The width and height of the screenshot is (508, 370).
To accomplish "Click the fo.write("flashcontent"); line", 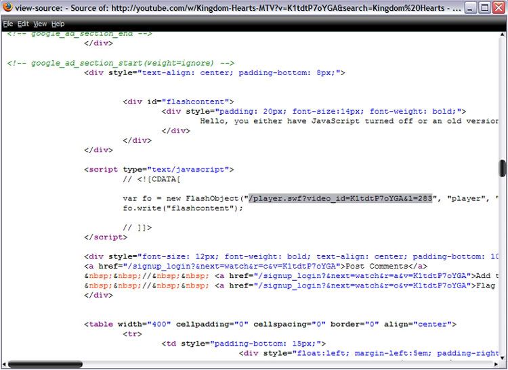I will point(183,208).
